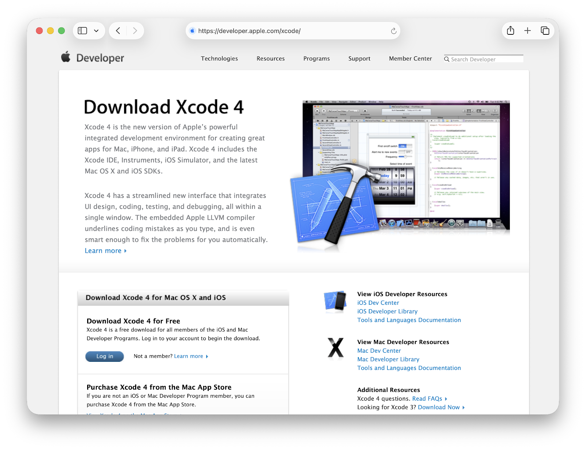Click 'Download Xcode 4 for Mac OS X and iOS' header
This screenshot has height=450, width=586.
[x=156, y=298]
